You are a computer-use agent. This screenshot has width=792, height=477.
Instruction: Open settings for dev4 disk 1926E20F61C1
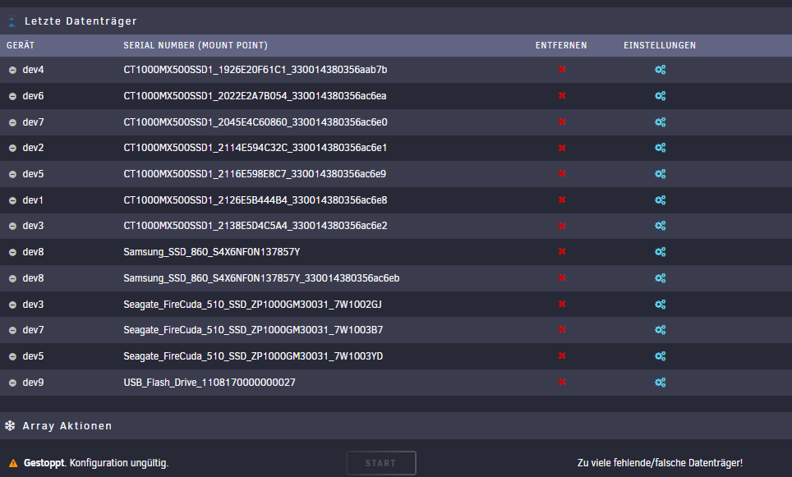661,70
